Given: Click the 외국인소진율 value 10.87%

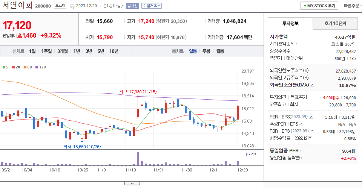Looking at the screenshot, I should pyautogui.click(x=347, y=85).
